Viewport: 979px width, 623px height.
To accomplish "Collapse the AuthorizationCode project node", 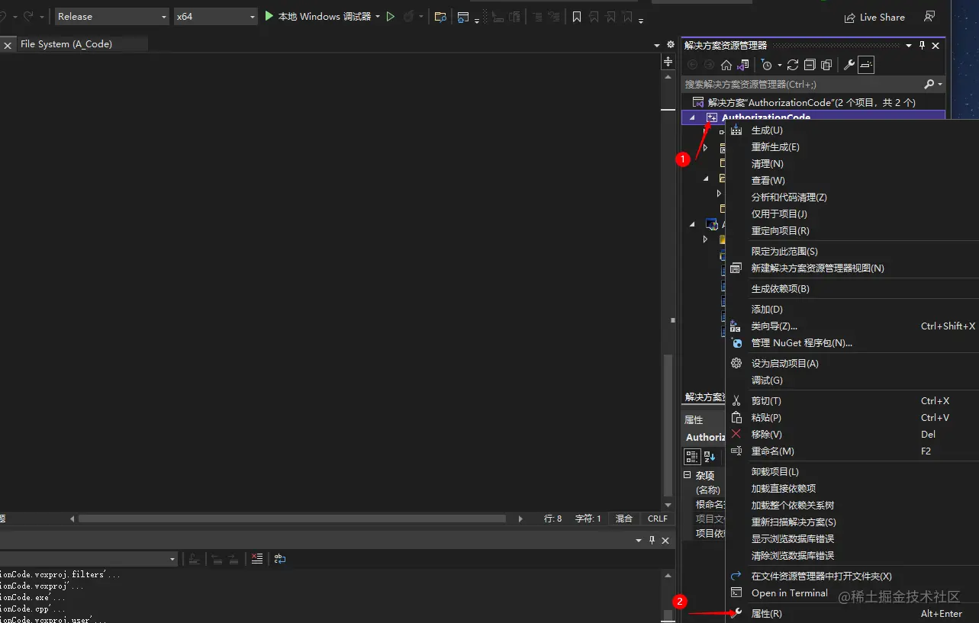I will [693, 117].
